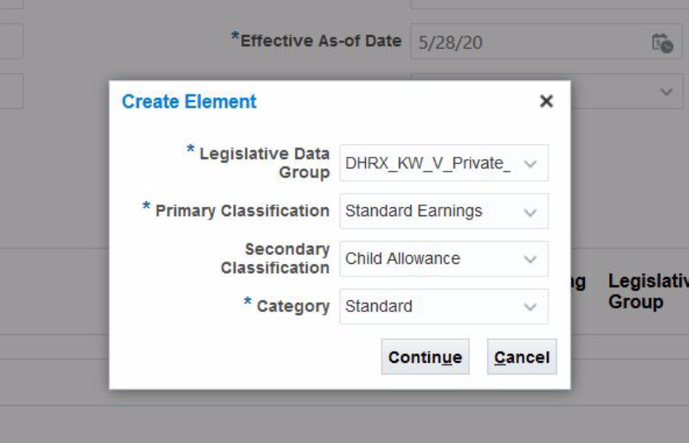689x443 pixels.
Task: Open the Effective As-of Date calendar picker
Action: pyautogui.click(x=662, y=43)
